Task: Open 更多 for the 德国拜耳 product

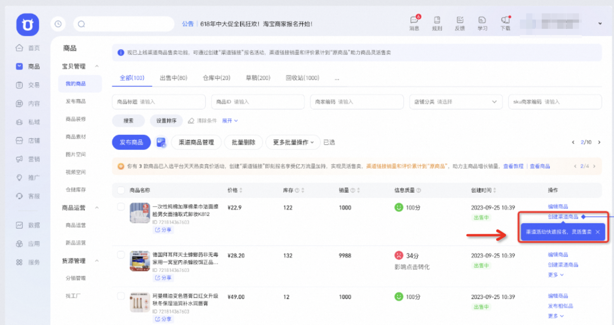Action: (x=555, y=275)
